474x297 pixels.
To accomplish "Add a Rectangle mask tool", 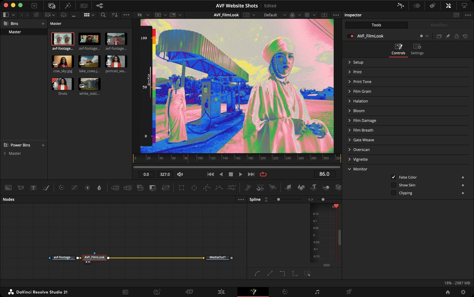I will point(181,188).
